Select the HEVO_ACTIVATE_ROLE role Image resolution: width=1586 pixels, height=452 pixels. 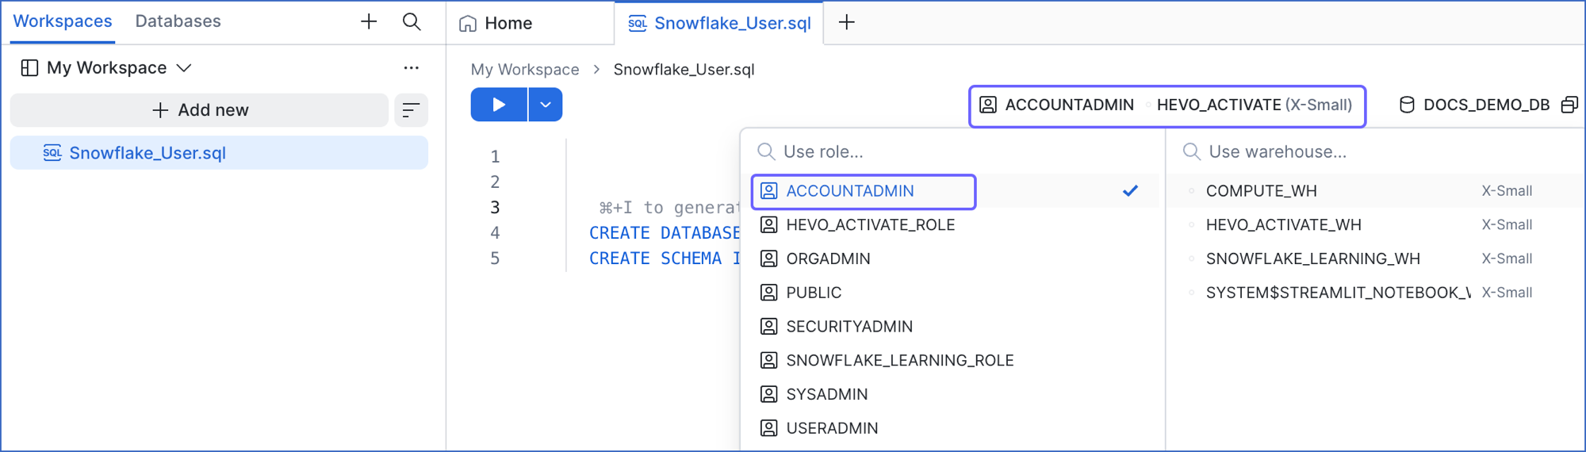[954, 225]
